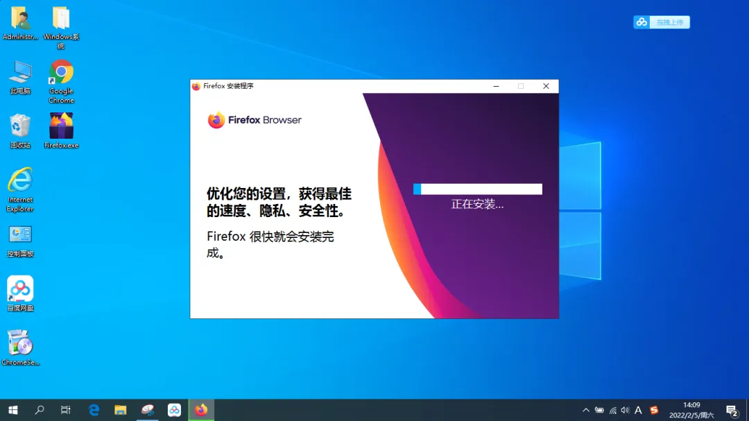Select the 百度网盘 desktop shortcut
The width and height of the screenshot is (749, 421).
[20, 289]
